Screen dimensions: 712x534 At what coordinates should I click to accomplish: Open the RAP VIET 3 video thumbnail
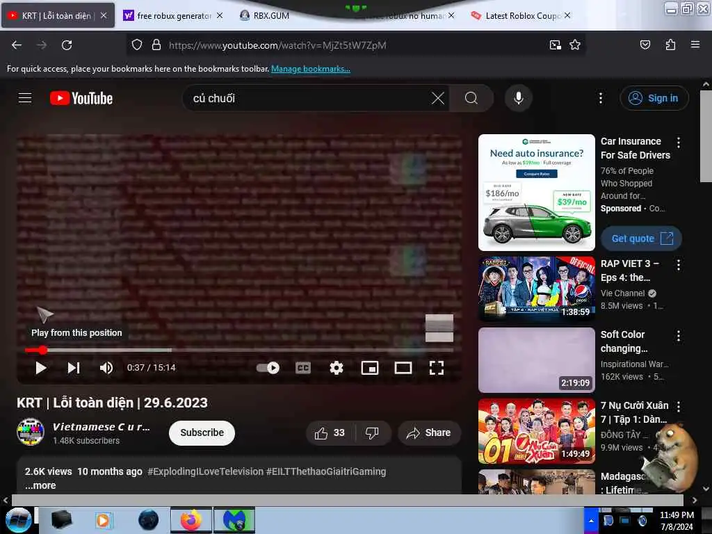point(536,289)
